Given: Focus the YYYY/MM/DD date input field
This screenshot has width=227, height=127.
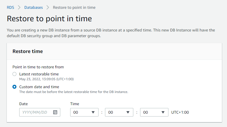Looking at the screenshot, I should [x=40, y=112].
